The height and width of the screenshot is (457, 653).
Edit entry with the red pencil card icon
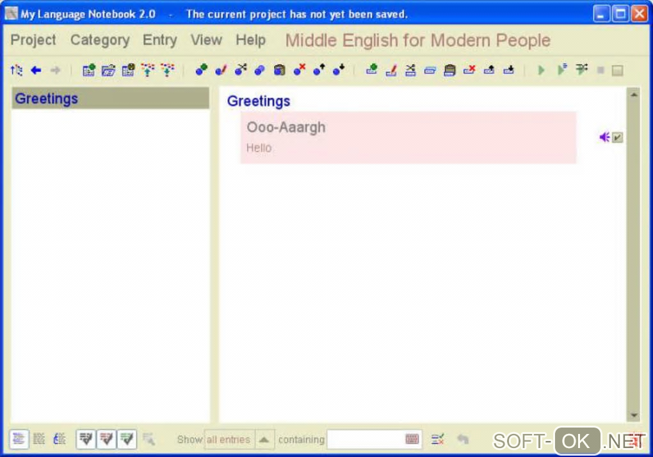(x=391, y=70)
